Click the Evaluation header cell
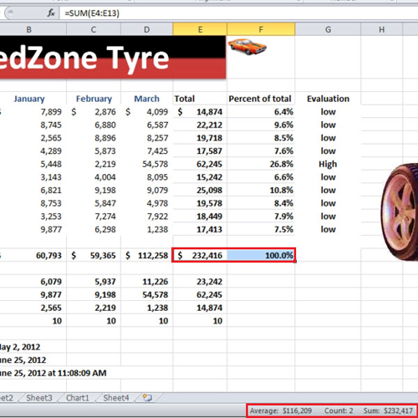418x418 pixels. coord(328,99)
